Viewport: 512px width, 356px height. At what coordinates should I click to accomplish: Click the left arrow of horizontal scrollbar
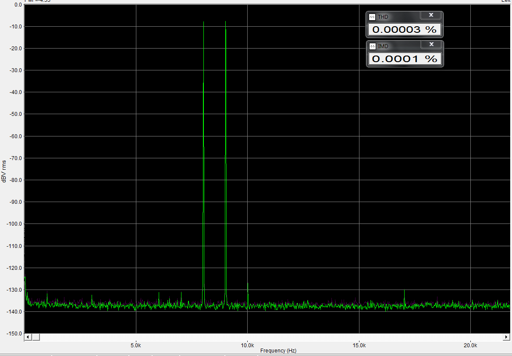click(28, 337)
